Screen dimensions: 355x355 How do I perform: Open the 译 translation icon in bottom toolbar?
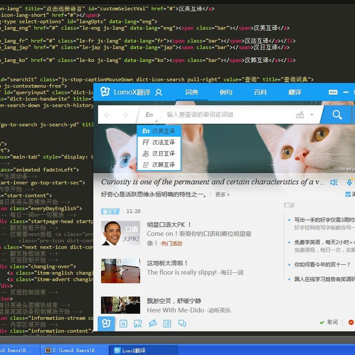click(x=167, y=324)
